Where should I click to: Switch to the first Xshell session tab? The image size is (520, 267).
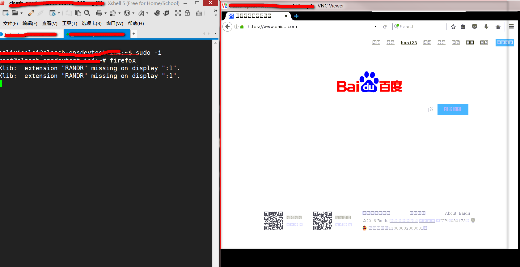(x=31, y=34)
